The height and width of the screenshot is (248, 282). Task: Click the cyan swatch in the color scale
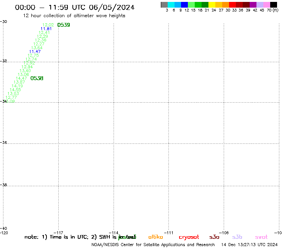tap(171, 5)
